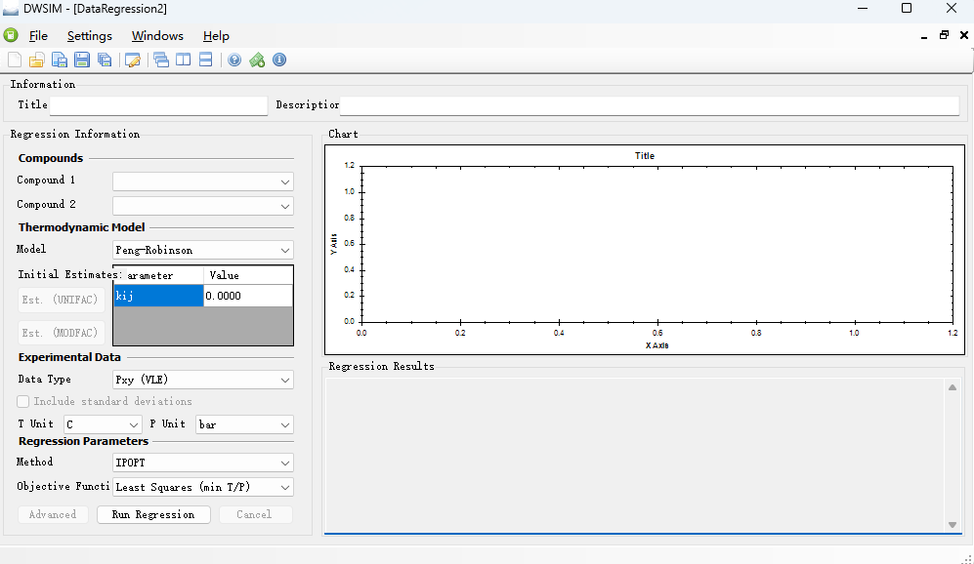Tile windows side by side icon
Screen dimensions: 974x564
(x=183, y=60)
